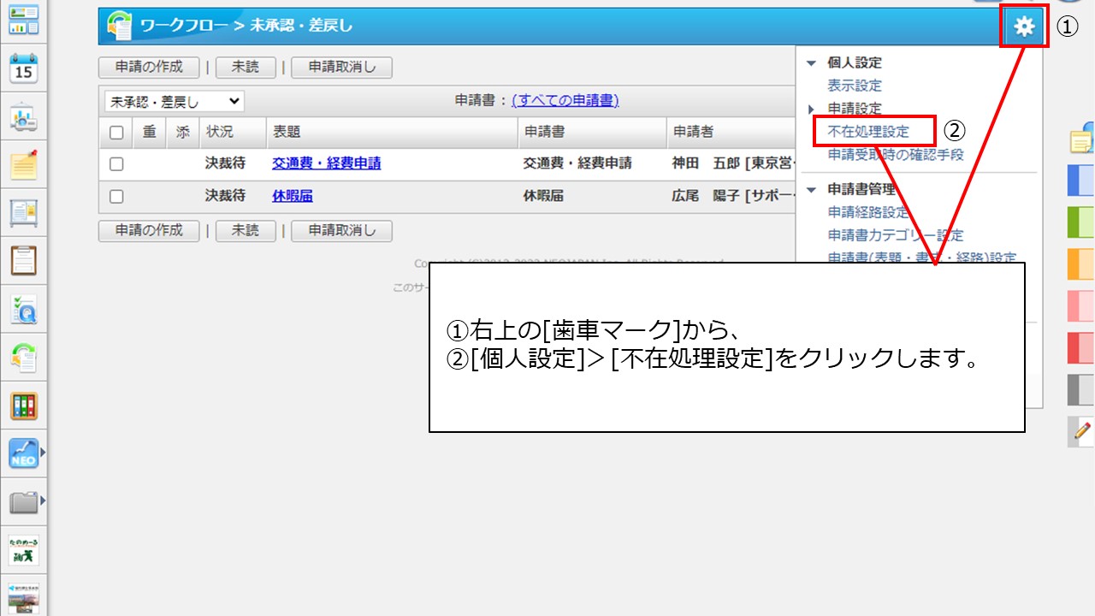Check the 休暇届 row checkbox
1095x616 pixels.
(x=116, y=197)
